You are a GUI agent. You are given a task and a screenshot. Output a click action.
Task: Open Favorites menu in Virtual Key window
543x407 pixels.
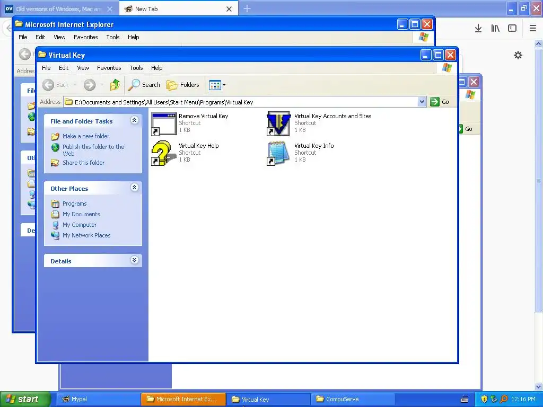(x=109, y=68)
